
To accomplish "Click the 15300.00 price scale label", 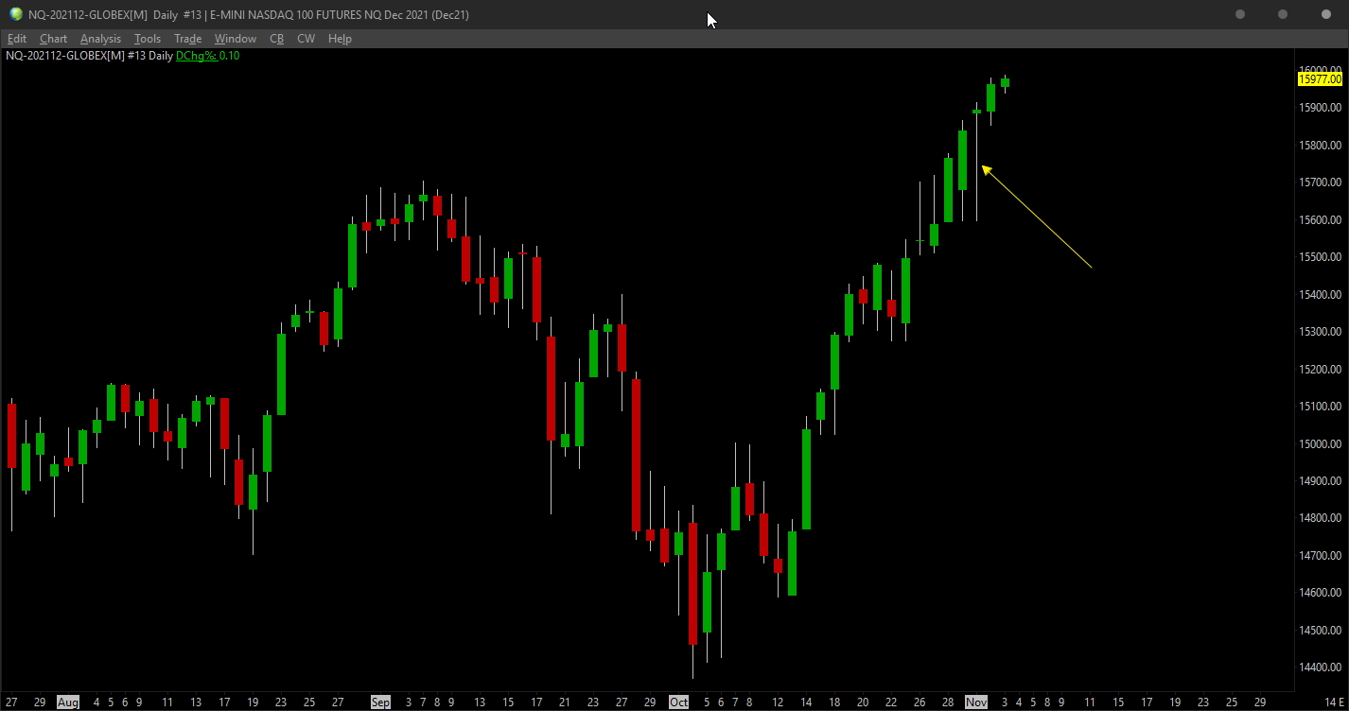I will tap(1321, 332).
